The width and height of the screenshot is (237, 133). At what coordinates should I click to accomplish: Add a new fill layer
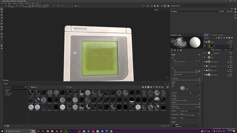click(x=224, y=38)
